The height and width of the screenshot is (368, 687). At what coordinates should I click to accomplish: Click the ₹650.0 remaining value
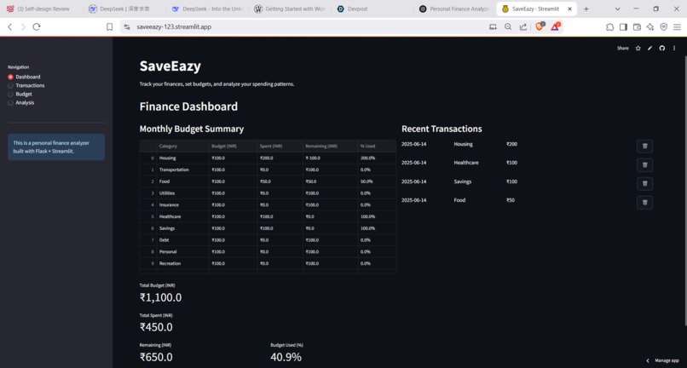coord(156,357)
